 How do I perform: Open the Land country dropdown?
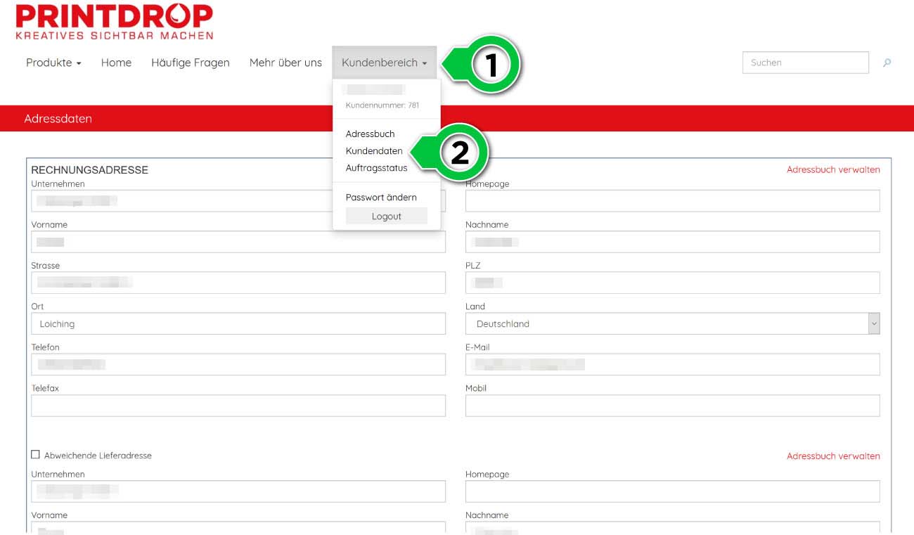tap(672, 323)
